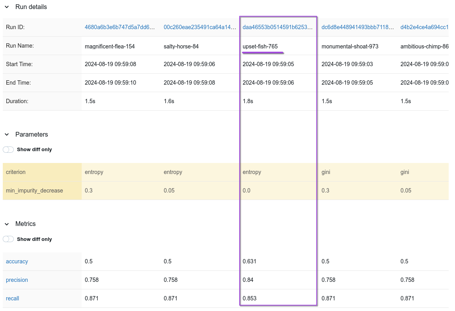Click the Duration row label
This screenshot has width=455, height=311.
tap(17, 101)
